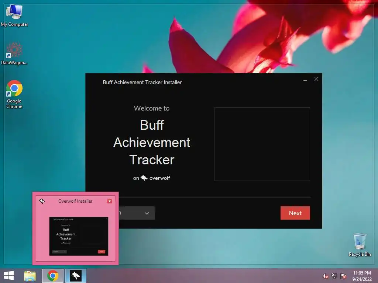Click the Buff Achievement Tracker Installer title

(x=142, y=82)
